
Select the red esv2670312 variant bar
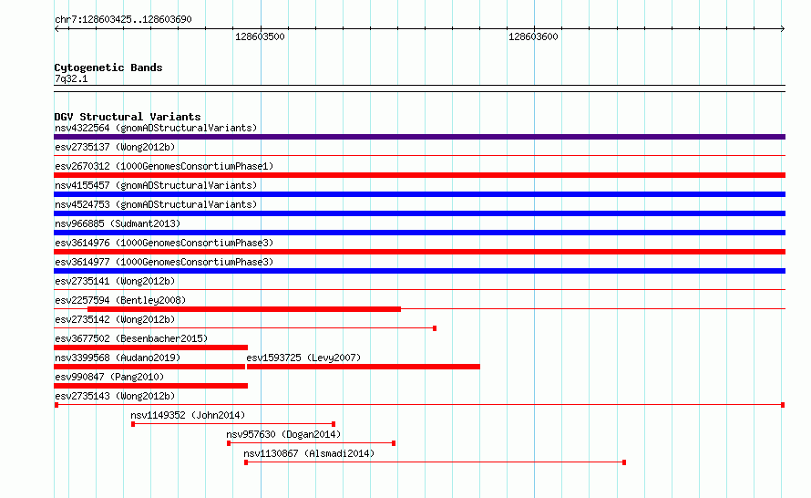pyautogui.click(x=419, y=175)
